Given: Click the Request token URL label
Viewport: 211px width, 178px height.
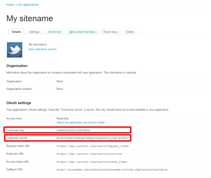Looking at the screenshot, I should [18, 146].
